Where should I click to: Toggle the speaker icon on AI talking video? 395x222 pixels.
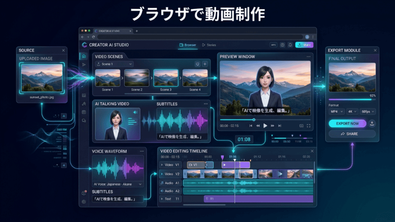135,113
